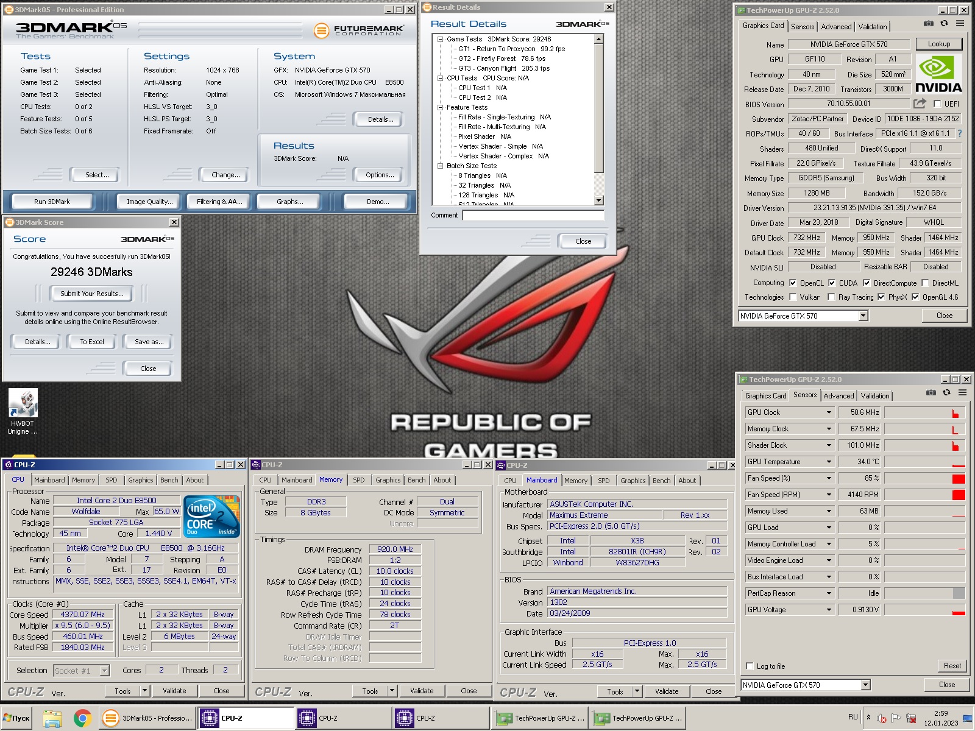This screenshot has width=975, height=731.
Task: Toggle DirectML checkbox
Action: pyautogui.click(x=925, y=283)
